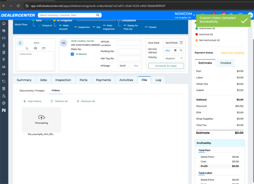Switch to the Invoice tab

pyautogui.click(x=226, y=63)
